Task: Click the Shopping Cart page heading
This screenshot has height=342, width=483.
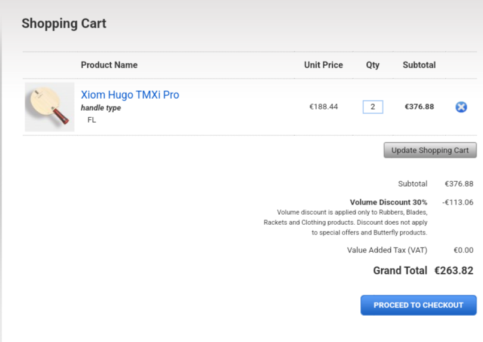Action: (64, 24)
